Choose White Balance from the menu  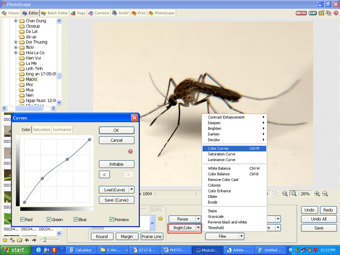click(x=234, y=168)
